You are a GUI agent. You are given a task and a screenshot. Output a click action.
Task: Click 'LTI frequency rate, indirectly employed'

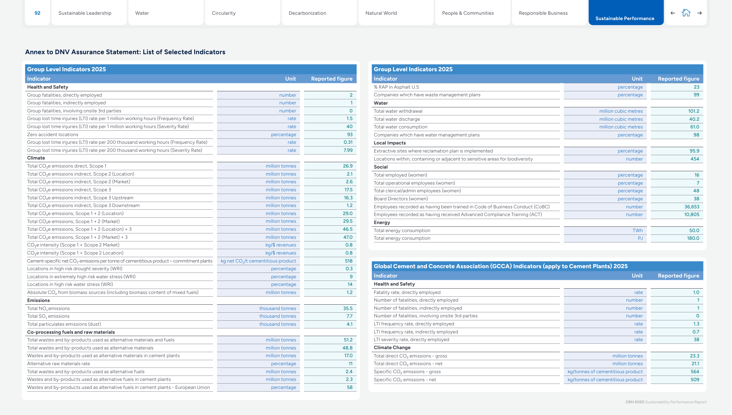click(x=416, y=332)
